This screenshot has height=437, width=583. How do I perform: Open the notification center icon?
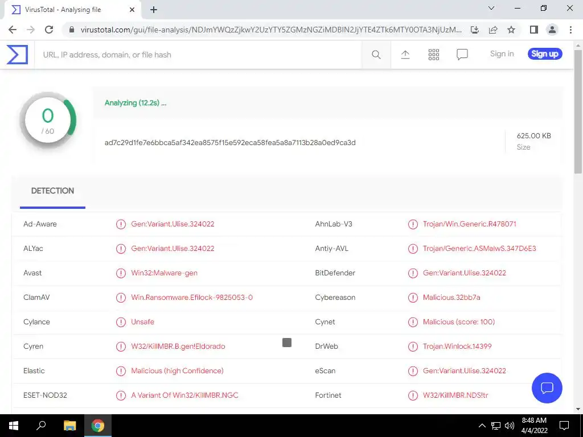tap(564, 426)
